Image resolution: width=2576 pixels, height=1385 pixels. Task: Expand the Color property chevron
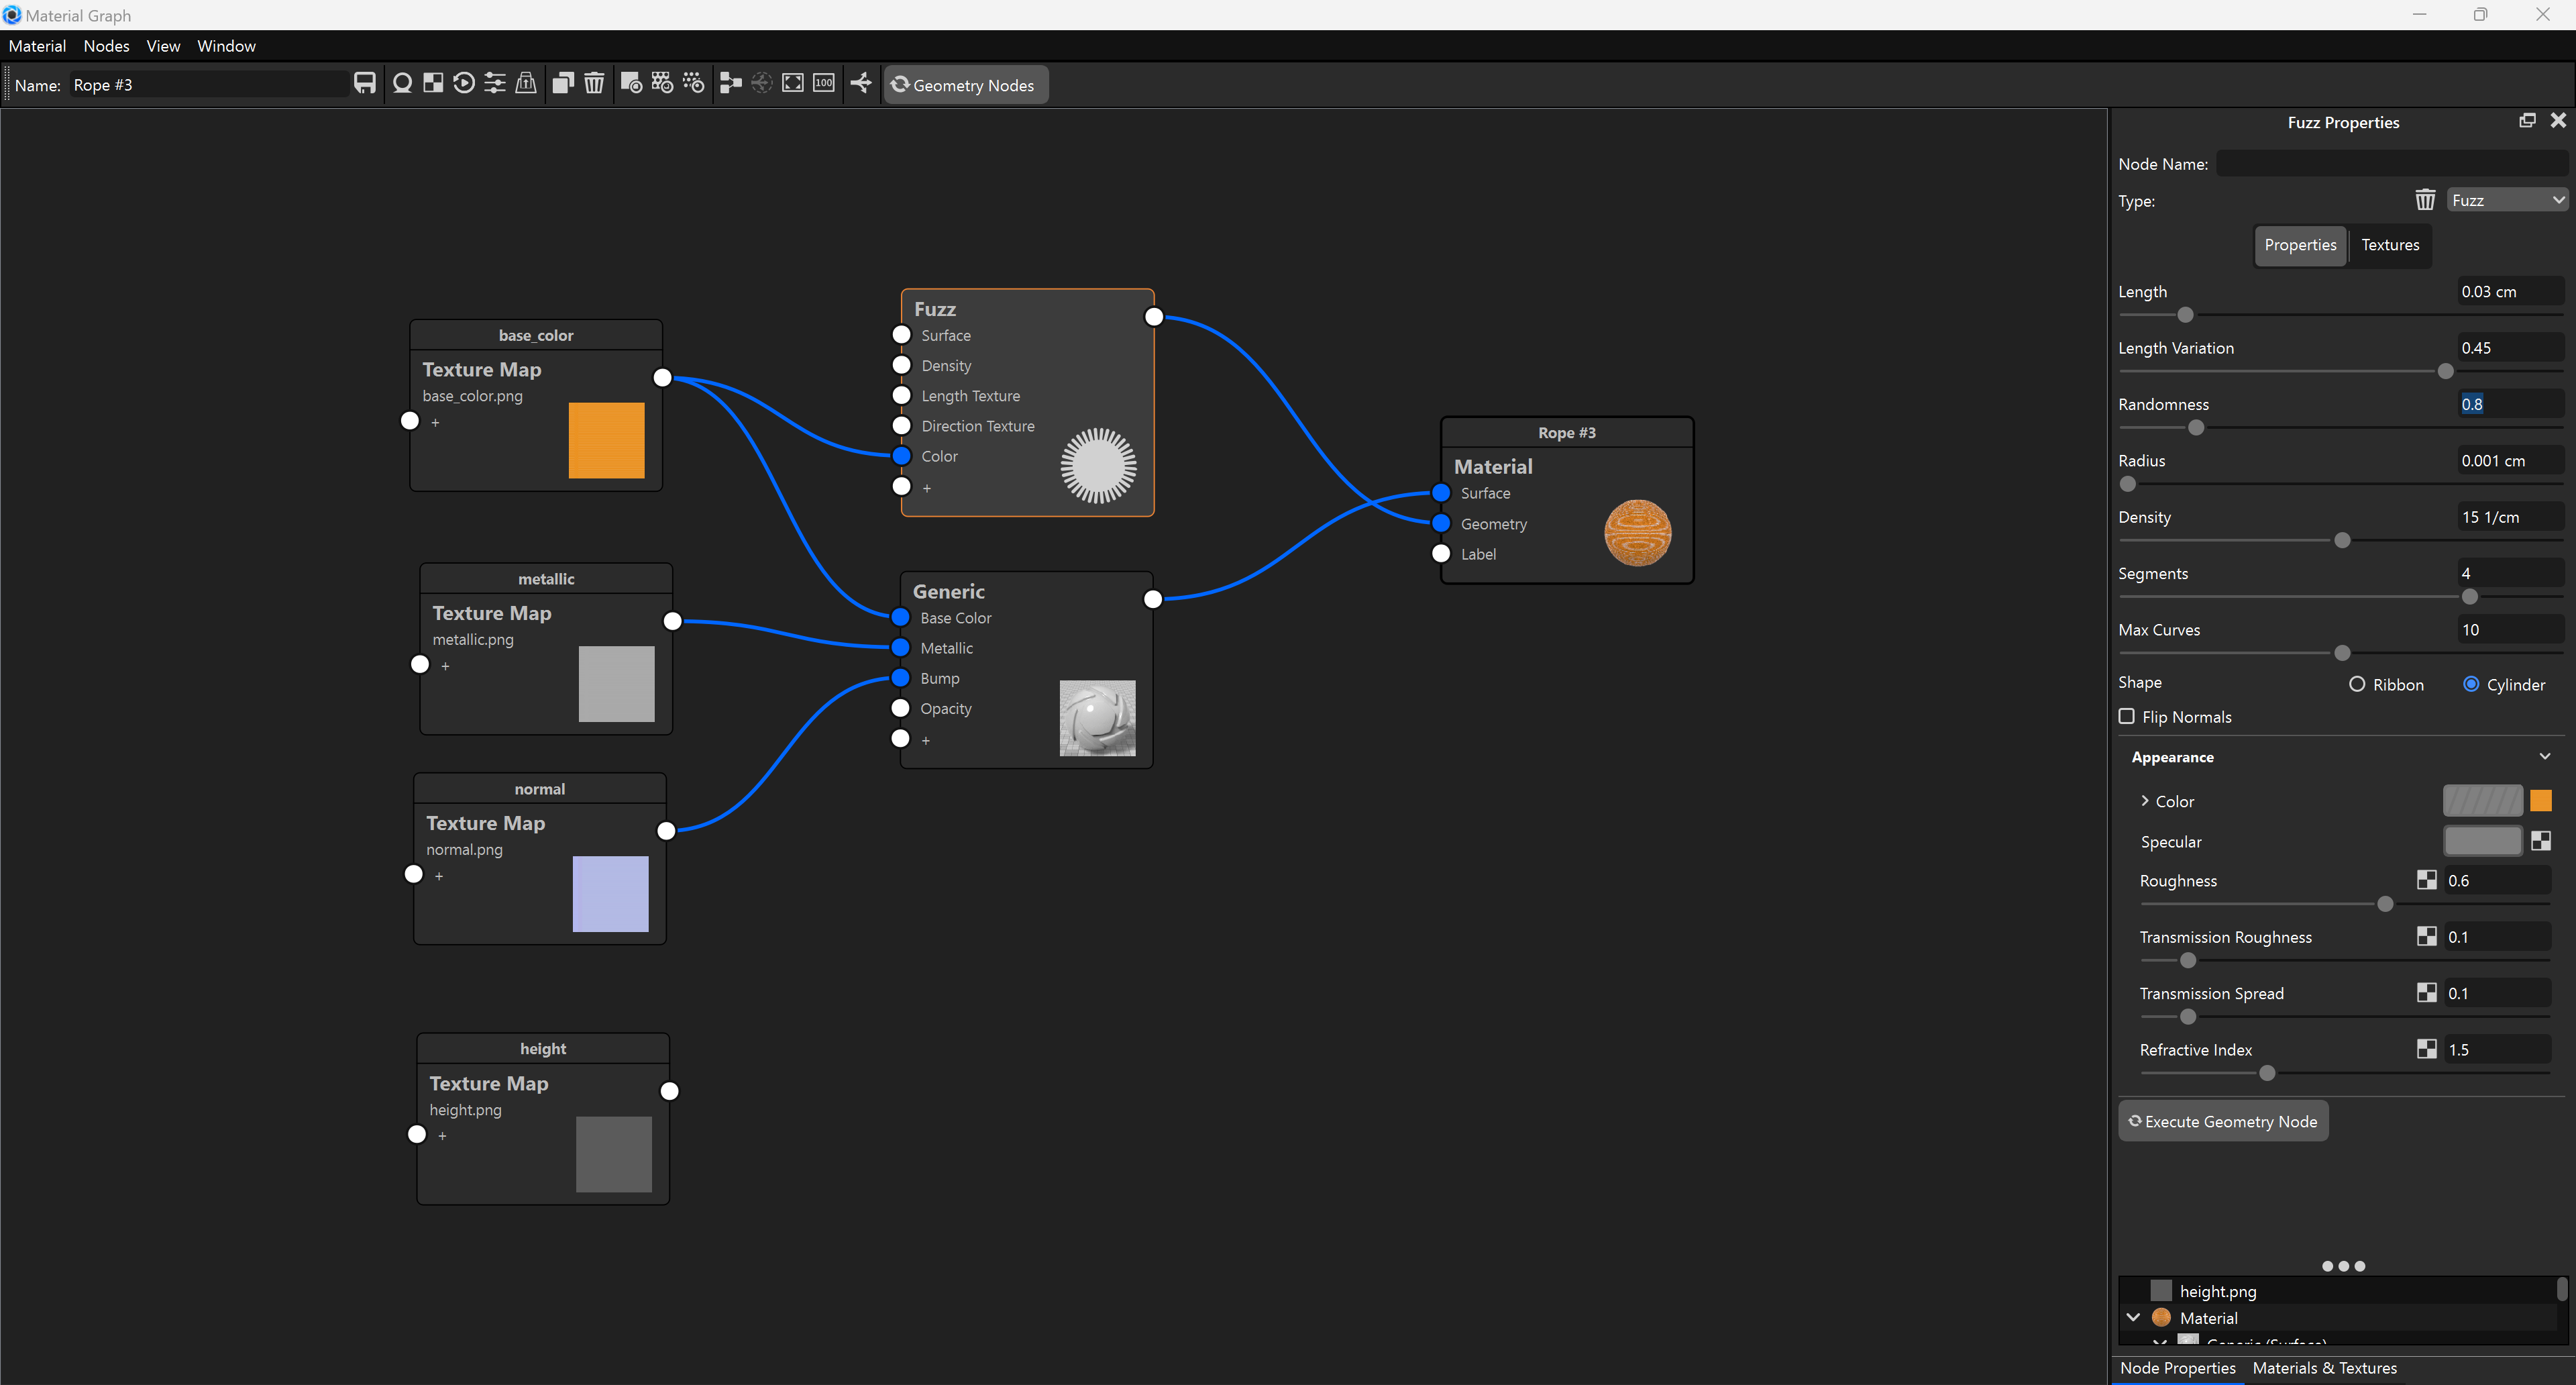click(x=2144, y=801)
